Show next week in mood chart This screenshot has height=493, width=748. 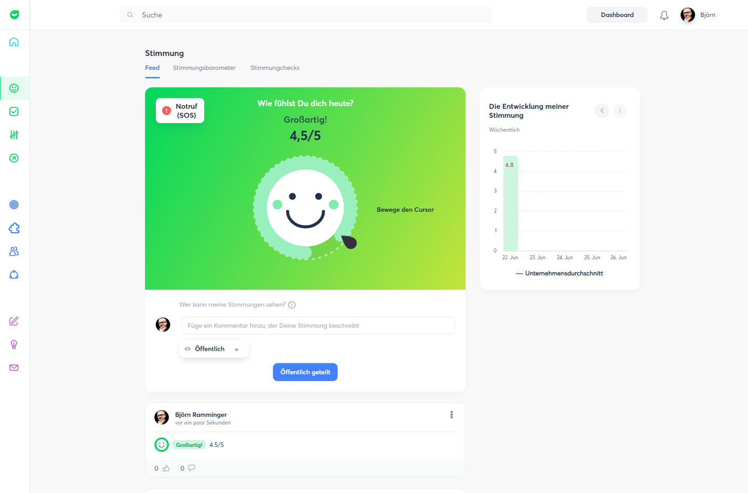[620, 110]
